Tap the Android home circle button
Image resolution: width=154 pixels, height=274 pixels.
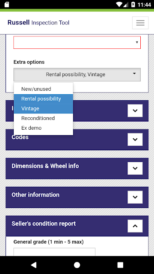click(77, 265)
